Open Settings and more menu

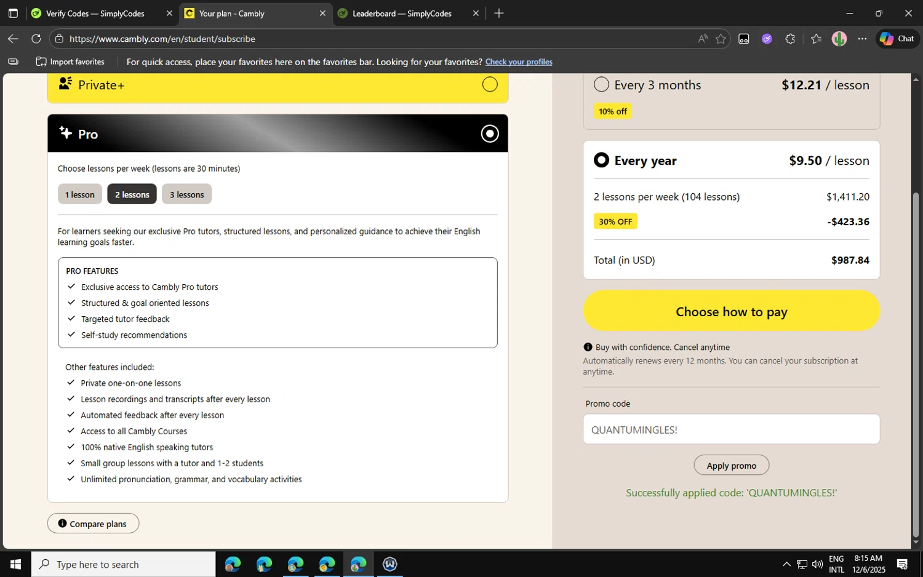tap(862, 39)
